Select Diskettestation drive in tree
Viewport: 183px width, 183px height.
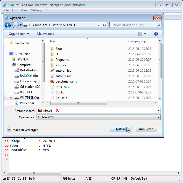coord(27,70)
